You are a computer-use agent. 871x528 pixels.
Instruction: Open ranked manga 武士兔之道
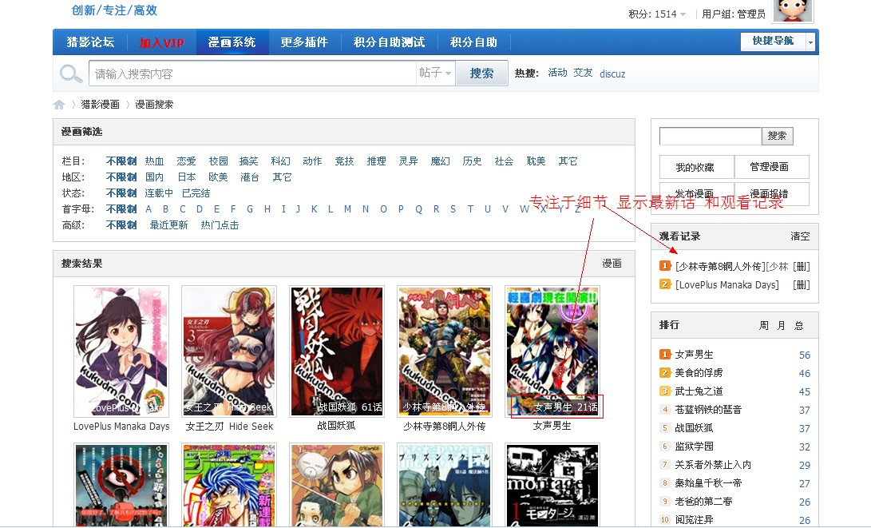point(699,391)
